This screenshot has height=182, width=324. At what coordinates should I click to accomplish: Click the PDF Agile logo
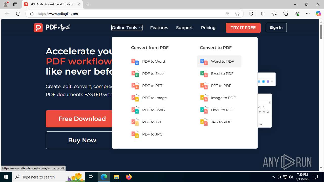tap(52, 28)
